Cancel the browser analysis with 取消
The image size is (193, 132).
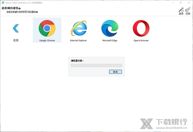115,72
